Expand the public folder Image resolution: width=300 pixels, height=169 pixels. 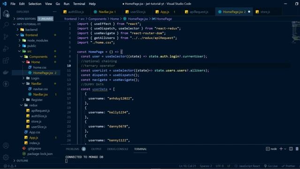pos(31,46)
